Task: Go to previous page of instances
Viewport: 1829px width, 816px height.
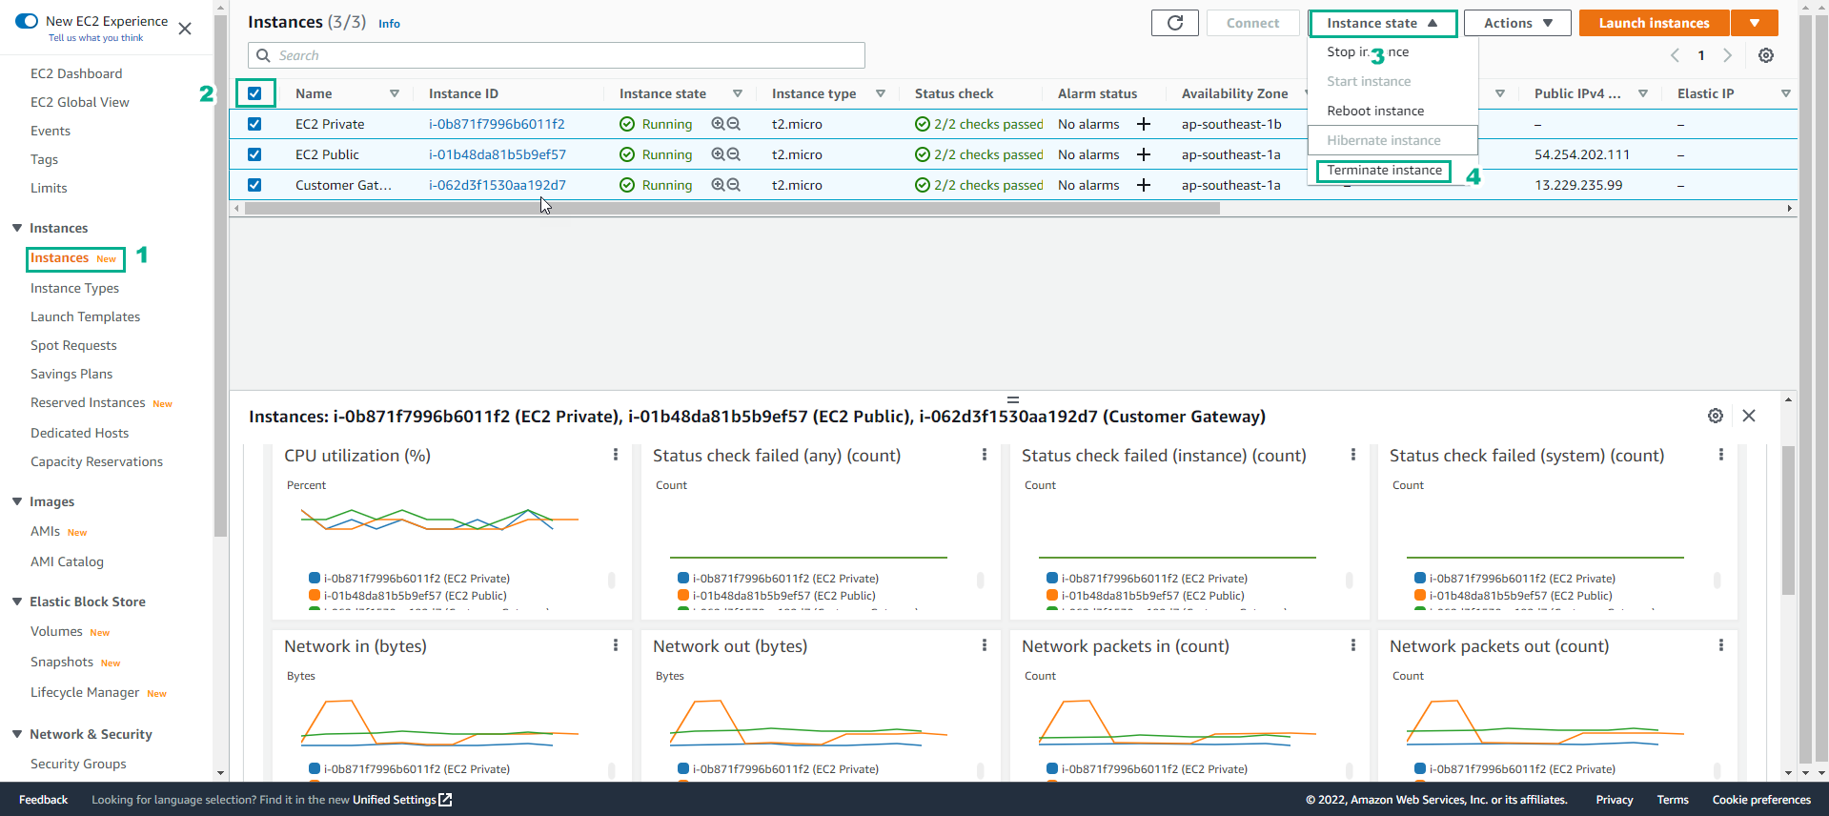Action: [1675, 55]
